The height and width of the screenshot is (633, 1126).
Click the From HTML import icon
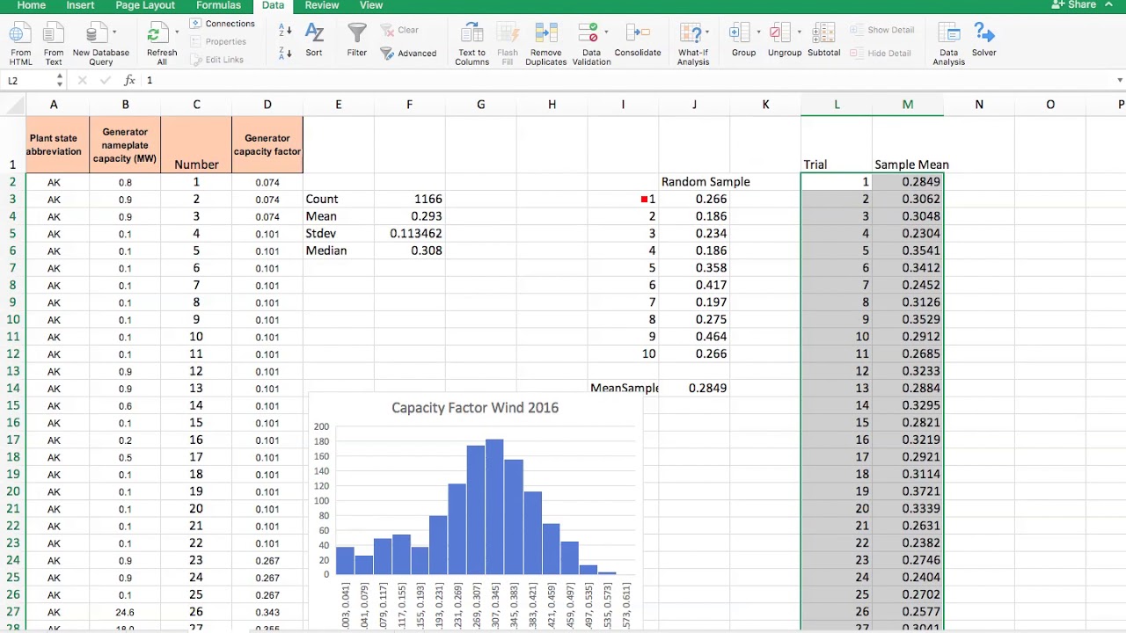(20, 35)
